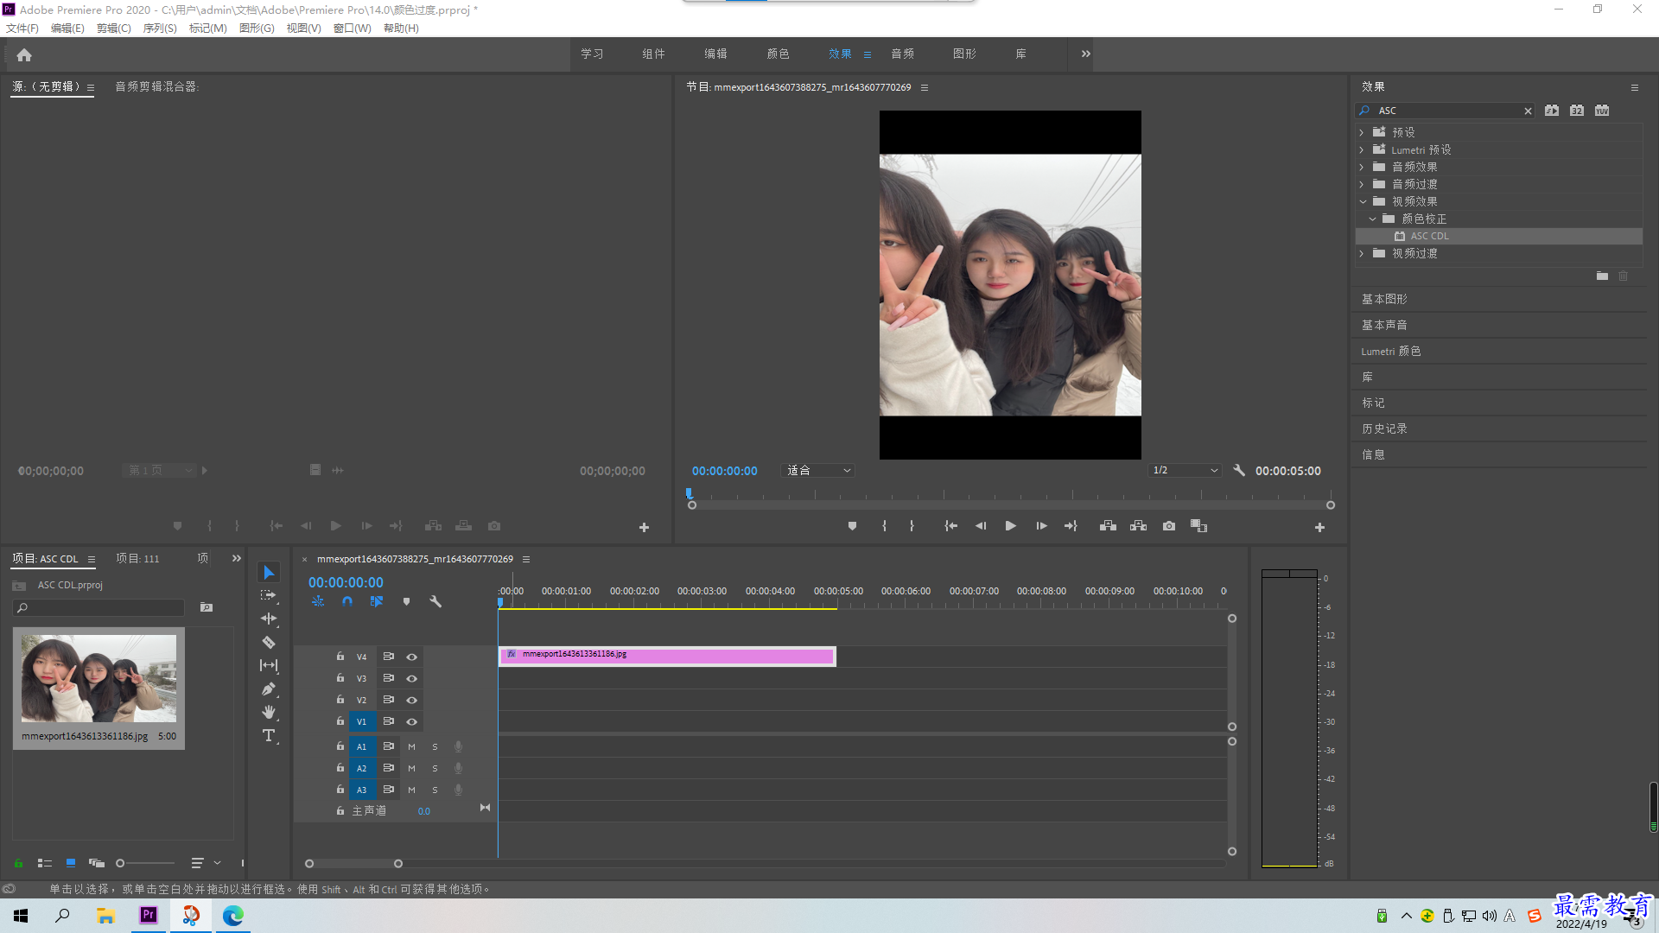Open timeline display settings wrench
The width and height of the screenshot is (1659, 933).
coord(435,601)
